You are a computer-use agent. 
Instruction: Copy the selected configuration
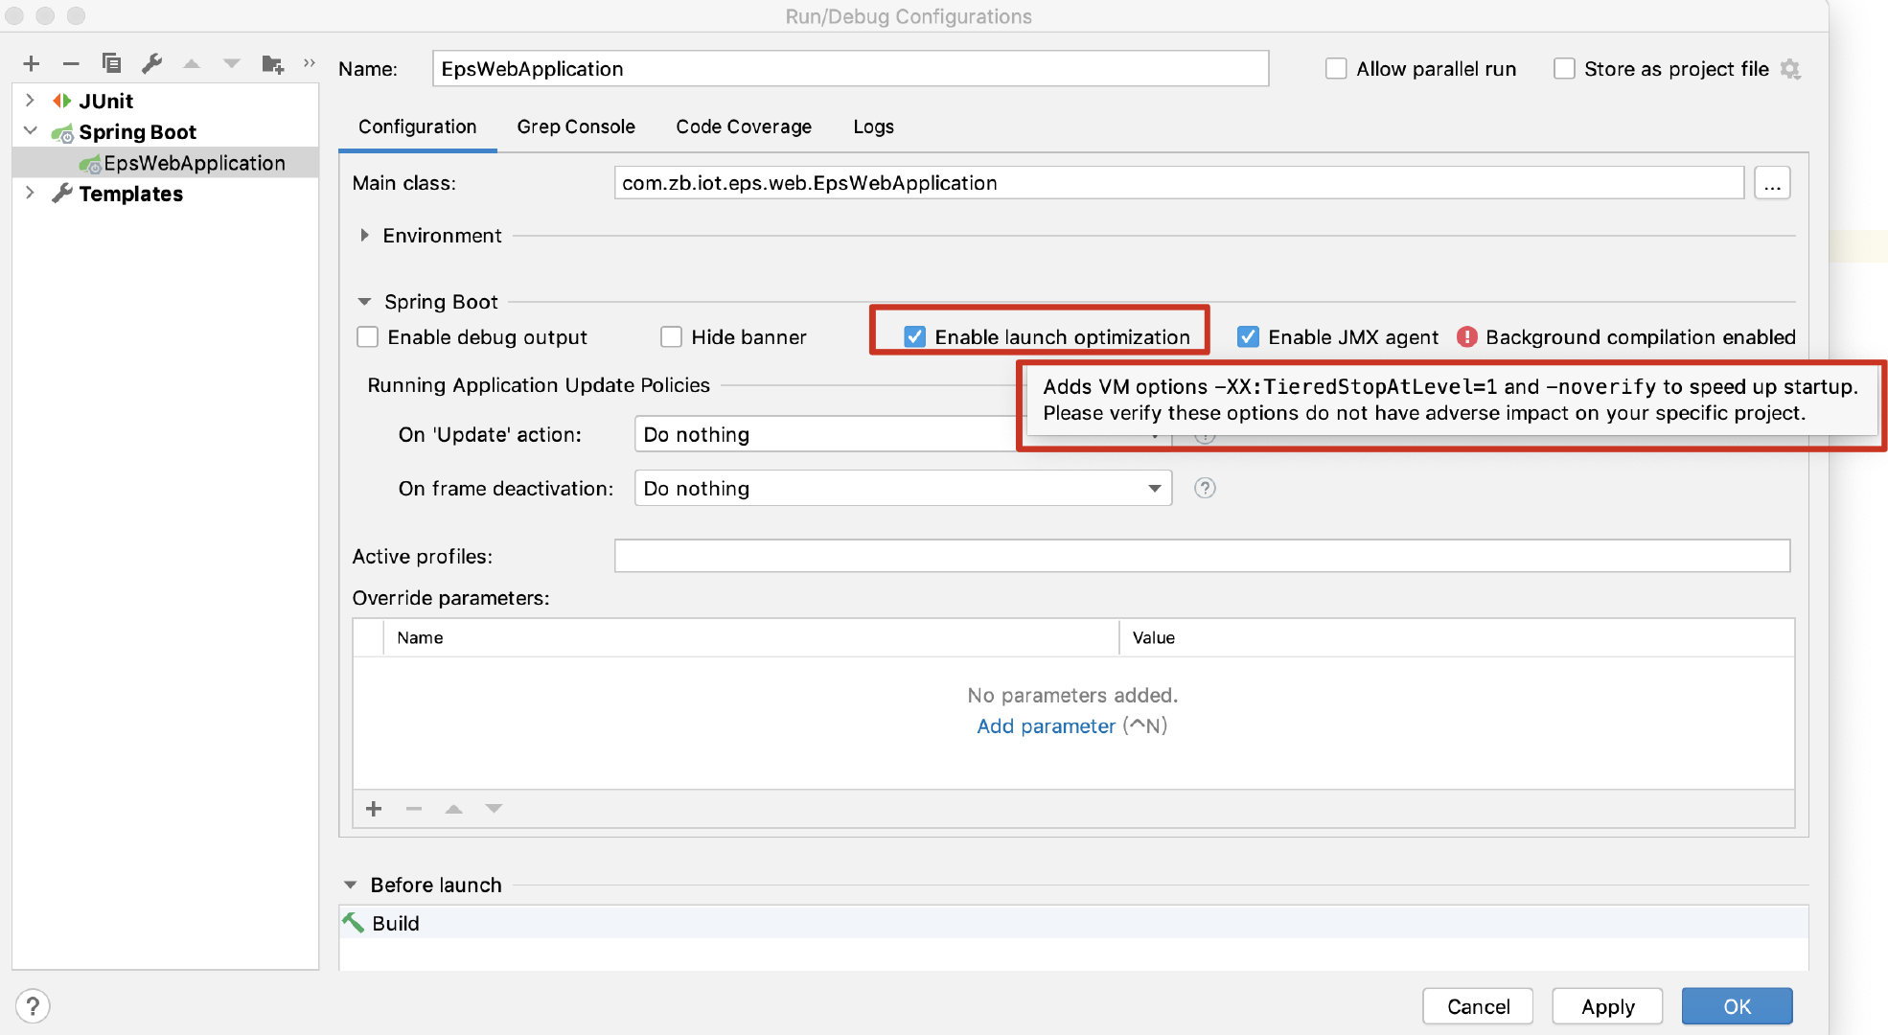tap(111, 64)
